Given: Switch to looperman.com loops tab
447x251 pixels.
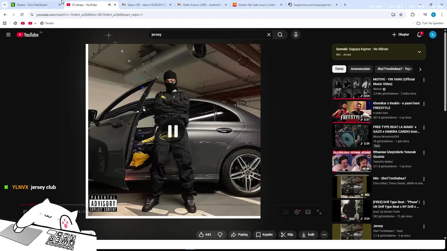Looking at the screenshot, I should coord(313,5).
